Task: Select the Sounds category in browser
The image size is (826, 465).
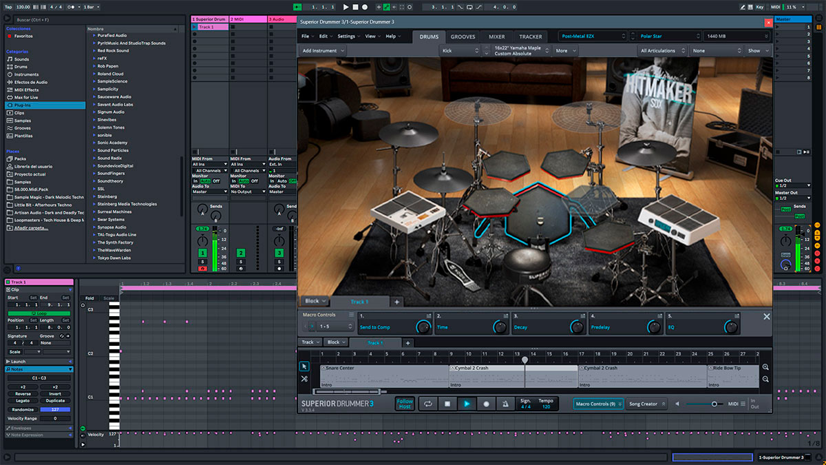Action: [x=21, y=59]
